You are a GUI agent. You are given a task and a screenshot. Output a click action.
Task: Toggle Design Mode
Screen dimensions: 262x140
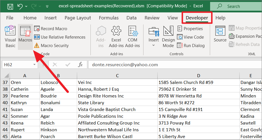168,37
